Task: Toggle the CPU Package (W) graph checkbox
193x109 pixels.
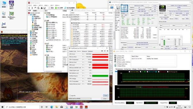Action: 168,72
